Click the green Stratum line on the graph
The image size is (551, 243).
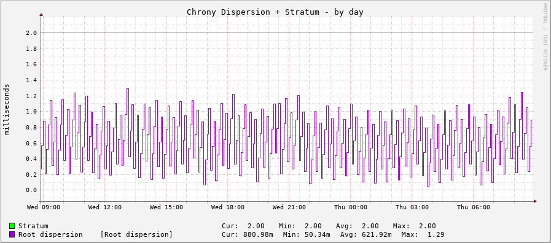point(287,33)
